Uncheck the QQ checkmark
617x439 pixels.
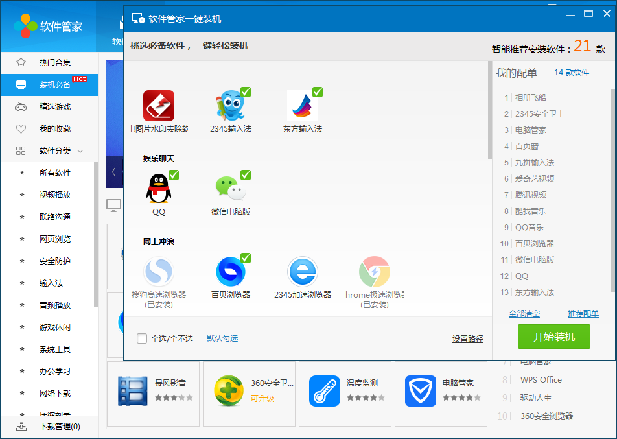click(174, 175)
